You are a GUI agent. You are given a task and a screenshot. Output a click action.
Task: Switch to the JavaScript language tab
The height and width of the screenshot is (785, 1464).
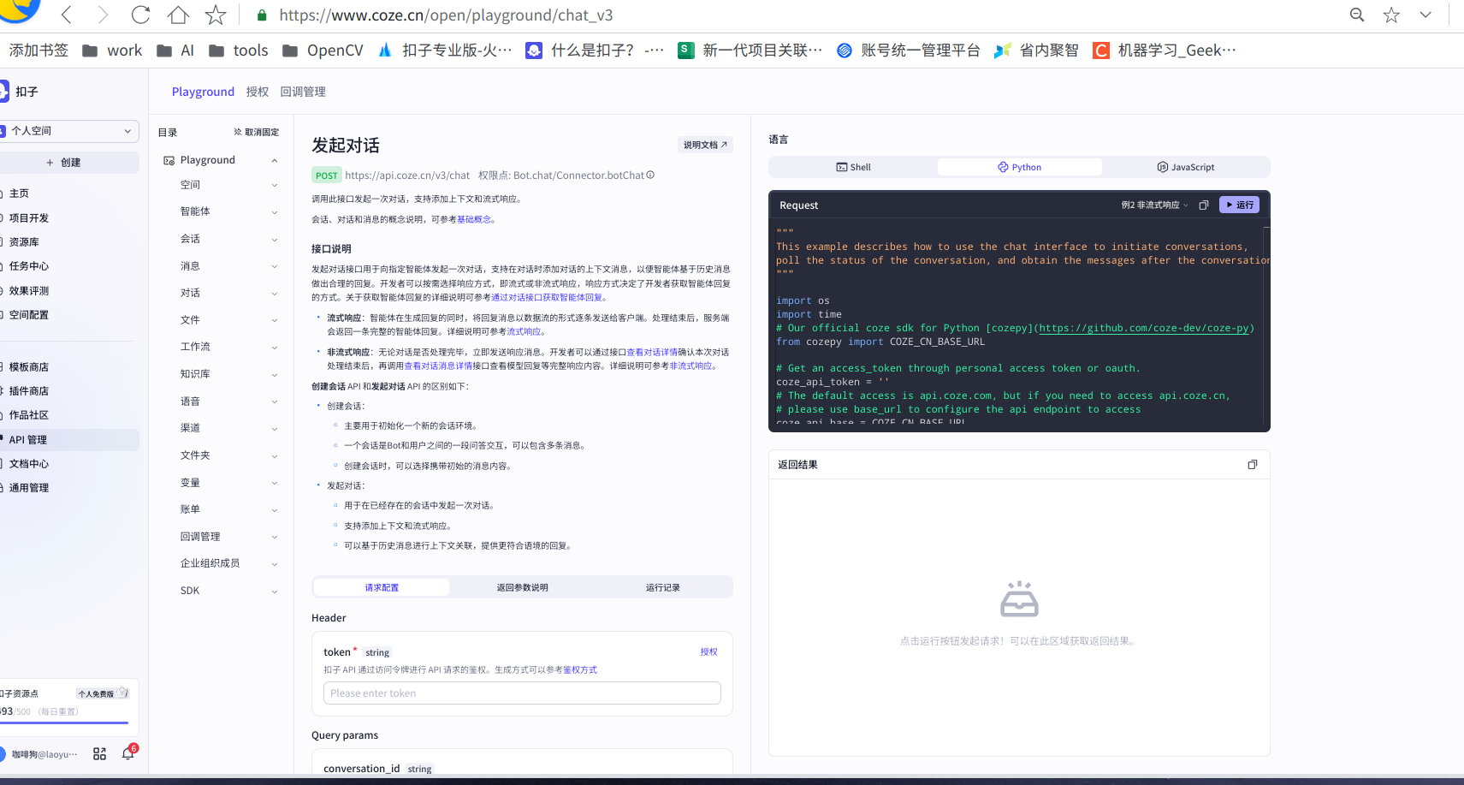(x=1186, y=166)
